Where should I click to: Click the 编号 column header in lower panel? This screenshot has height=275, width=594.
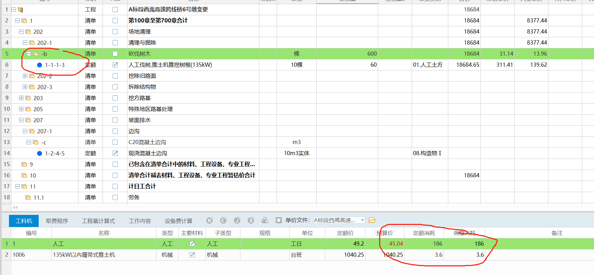[31, 233]
